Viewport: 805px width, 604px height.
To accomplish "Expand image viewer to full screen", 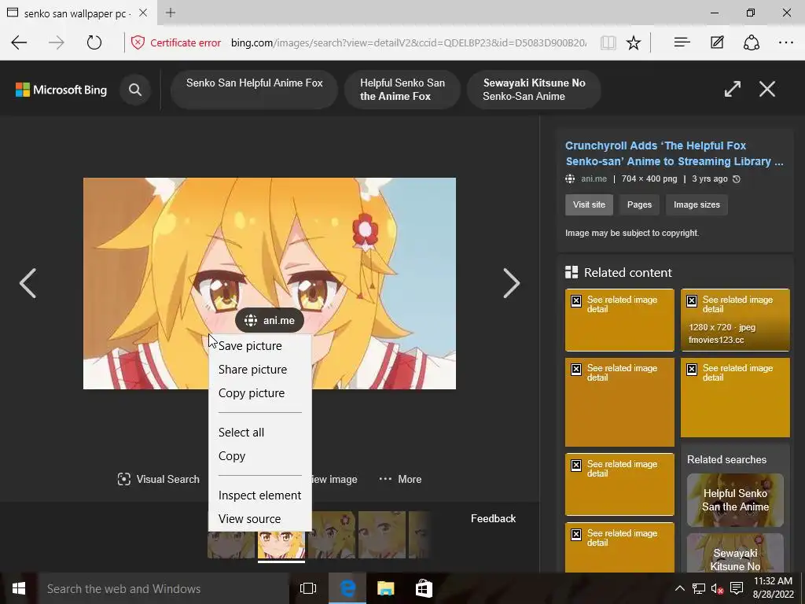I will [732, 89].
